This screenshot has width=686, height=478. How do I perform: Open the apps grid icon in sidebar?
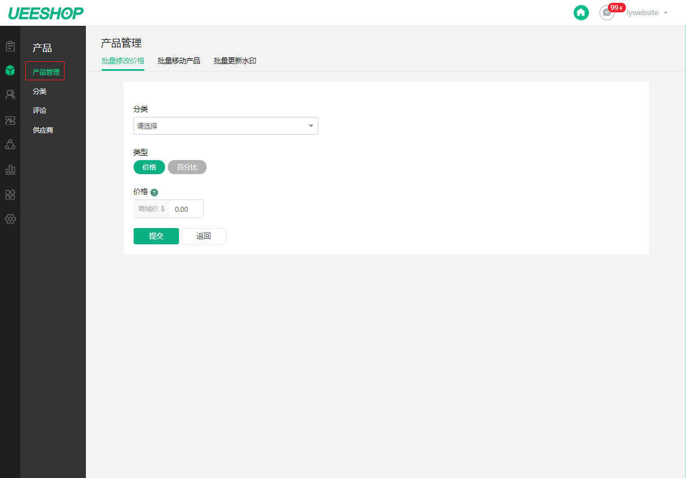click(10, 195)
